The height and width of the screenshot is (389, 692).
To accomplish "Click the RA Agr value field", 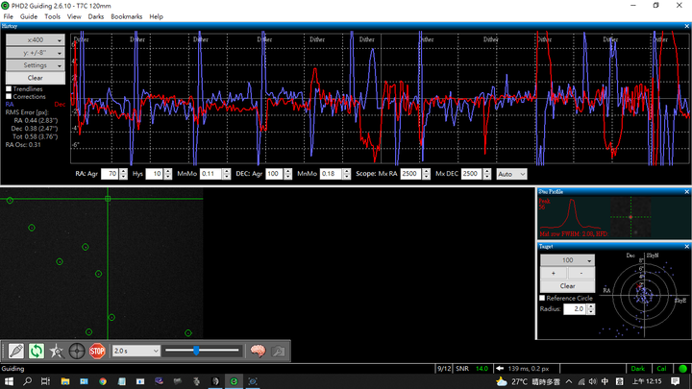I will (110, 174).
